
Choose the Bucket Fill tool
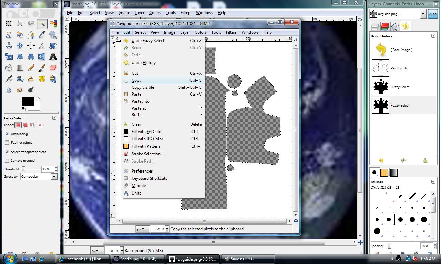coord(9,68)
